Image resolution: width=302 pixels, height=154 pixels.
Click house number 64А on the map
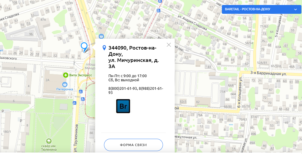[x=231, y=85]
